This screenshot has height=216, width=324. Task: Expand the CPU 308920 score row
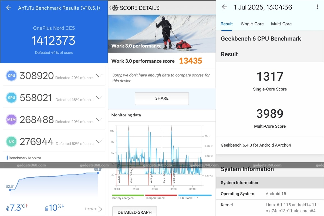point(99,76)
